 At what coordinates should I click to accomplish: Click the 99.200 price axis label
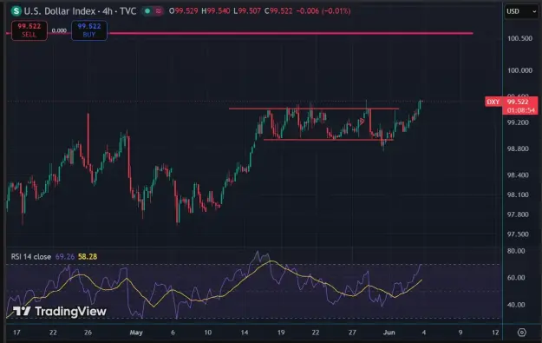click(x=518, y=122)
